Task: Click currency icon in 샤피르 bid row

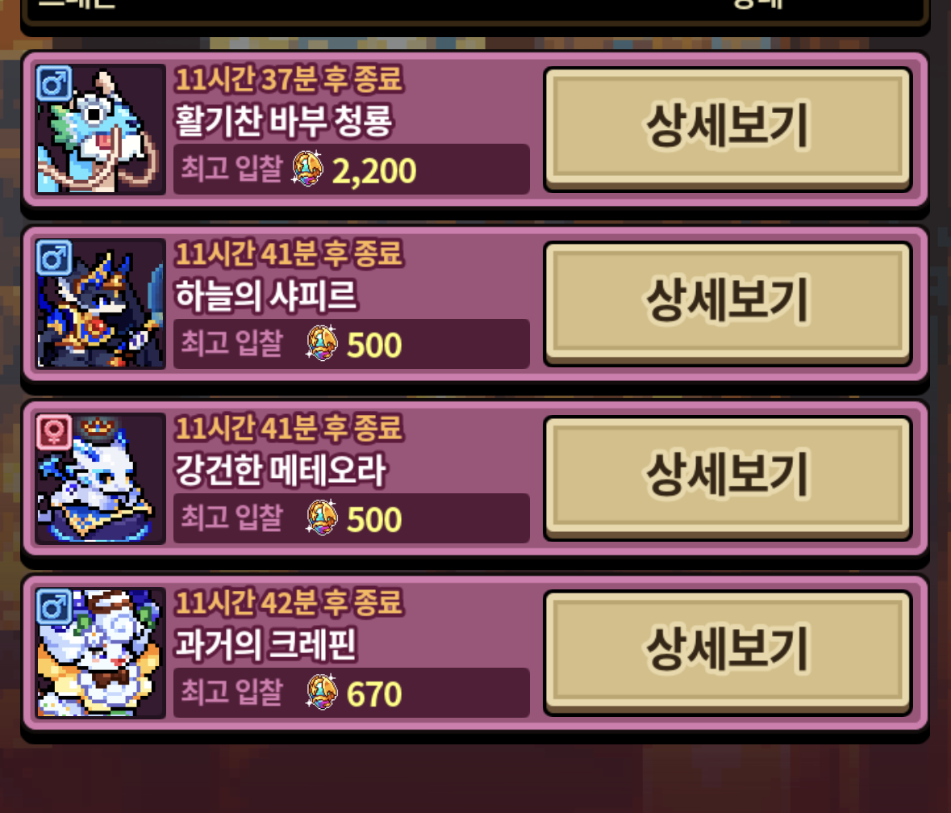Action: [322, 344]
